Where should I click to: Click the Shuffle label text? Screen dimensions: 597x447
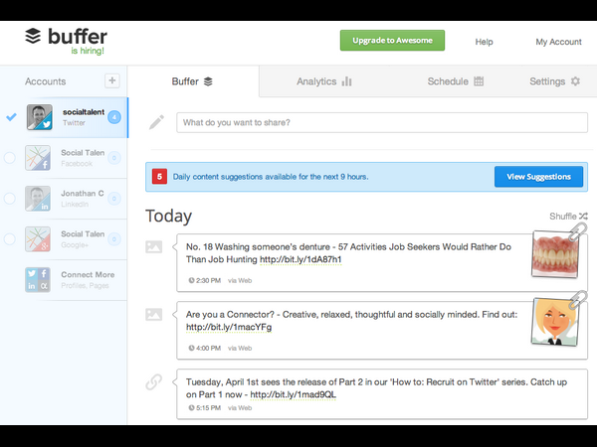pyautogui.click(x=563, y=217)
